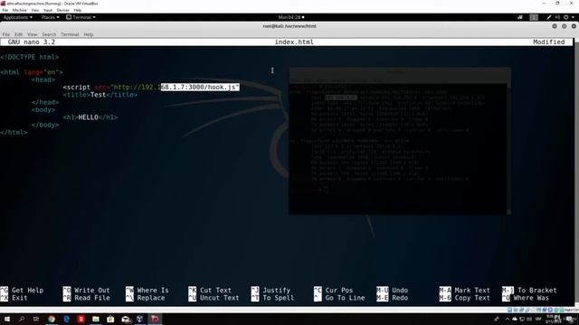The image size is (579, 325).
Task: Minimize the Kali terminal window
Action: (x=555, y=26)
